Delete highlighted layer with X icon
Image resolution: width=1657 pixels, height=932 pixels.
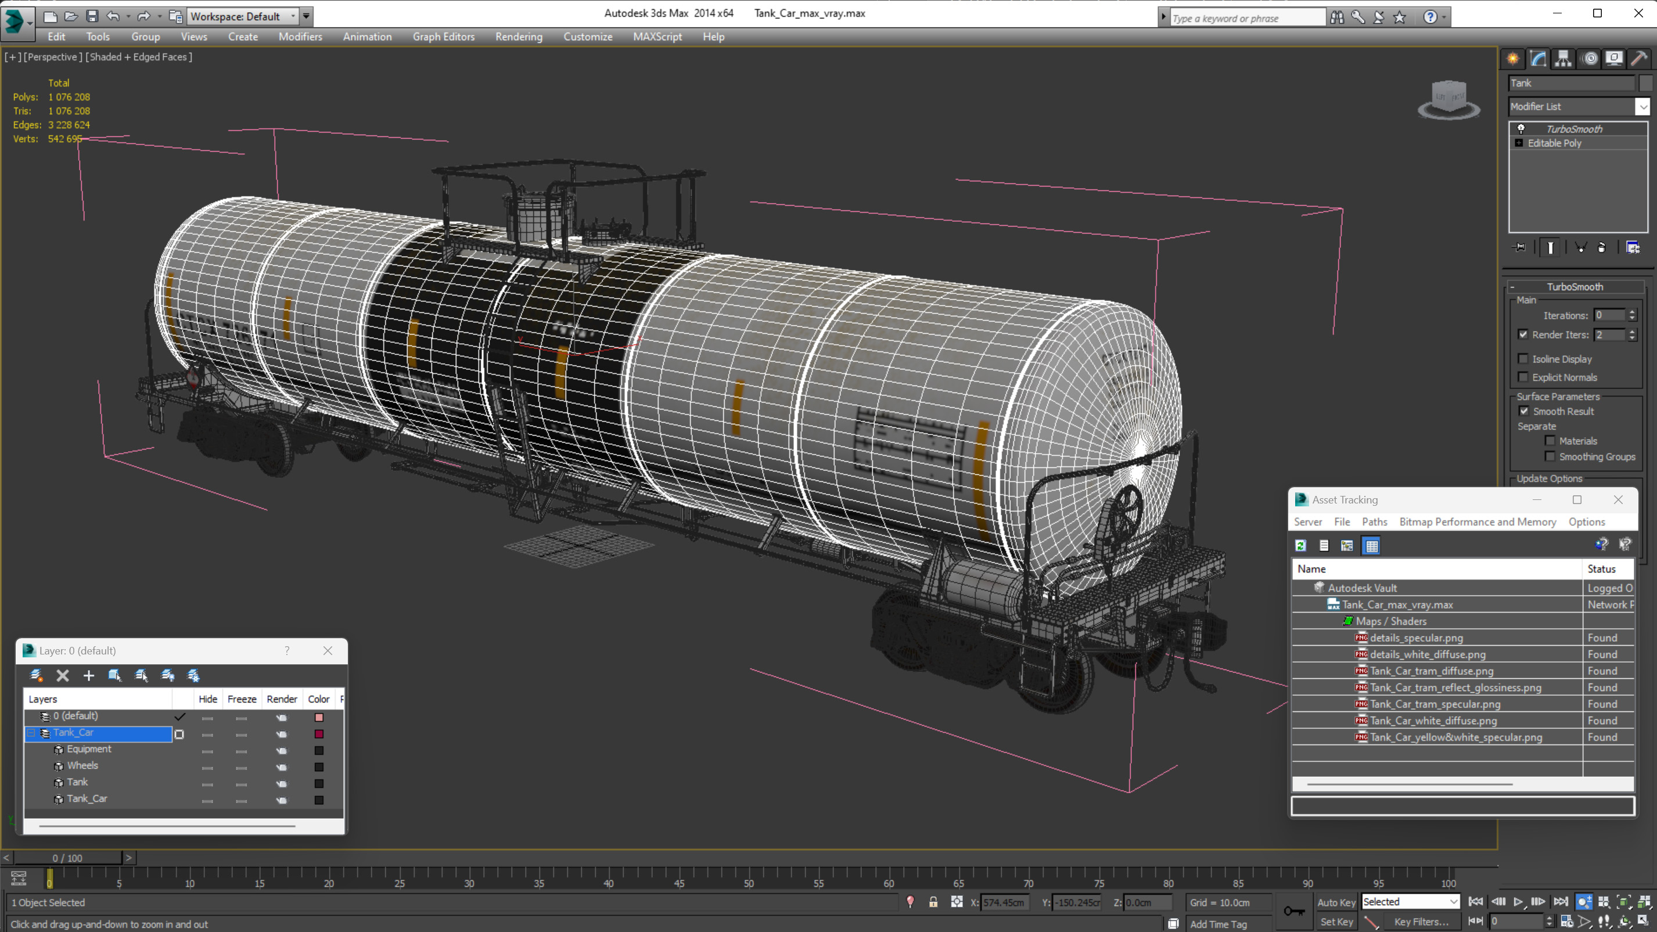[x=62, y=675]
